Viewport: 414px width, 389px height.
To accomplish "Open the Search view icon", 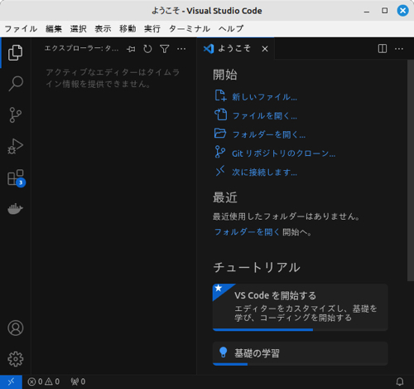I will (16, 84).
